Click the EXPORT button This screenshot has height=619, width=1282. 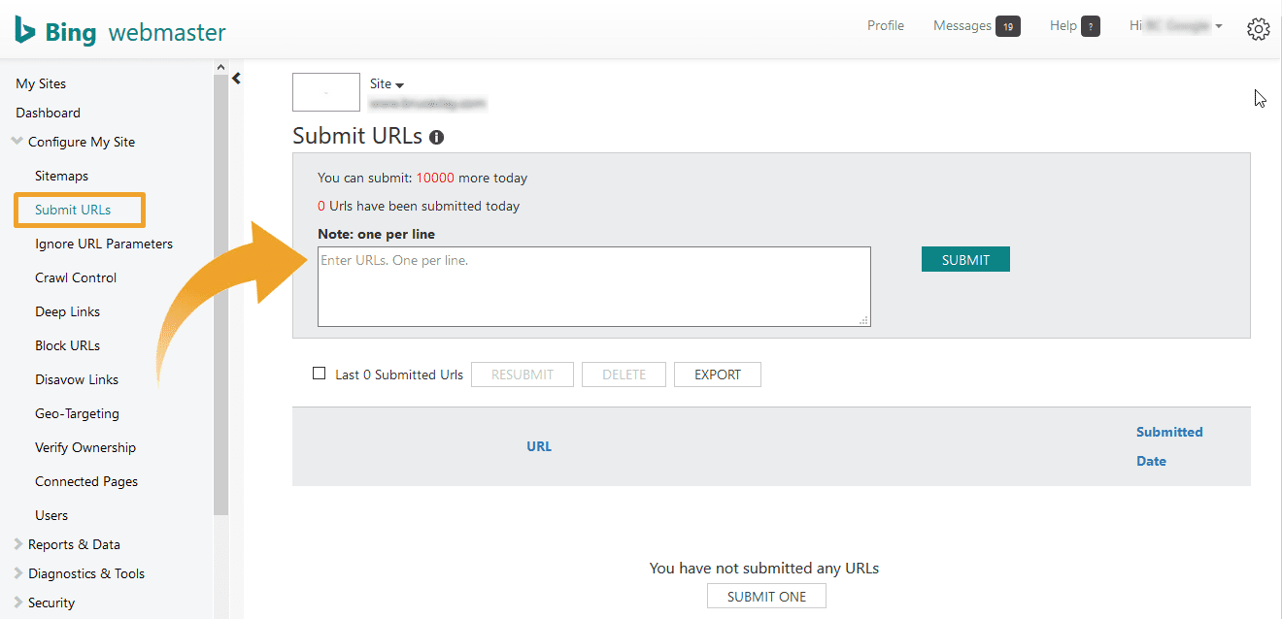click(x=718, y=375)
